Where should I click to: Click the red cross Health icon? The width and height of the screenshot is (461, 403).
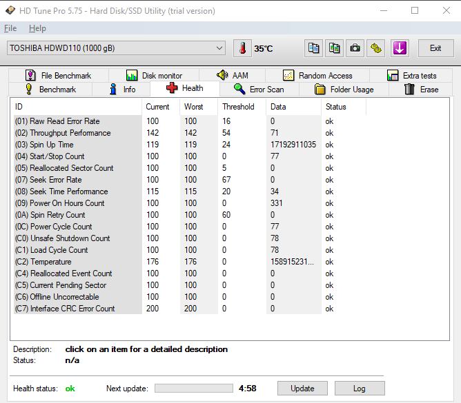[172, 87]
